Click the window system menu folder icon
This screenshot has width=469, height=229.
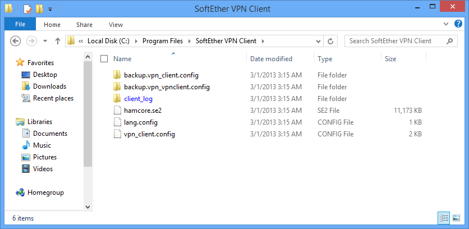click(8, 8)
